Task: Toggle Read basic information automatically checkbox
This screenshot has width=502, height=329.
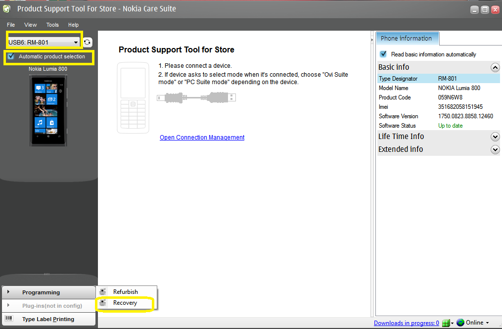Action: point(383,54)
